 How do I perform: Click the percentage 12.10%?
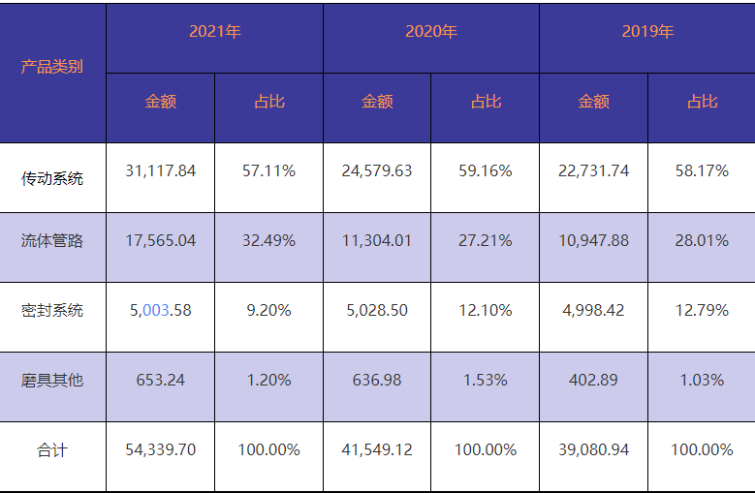tap(486, 310)
